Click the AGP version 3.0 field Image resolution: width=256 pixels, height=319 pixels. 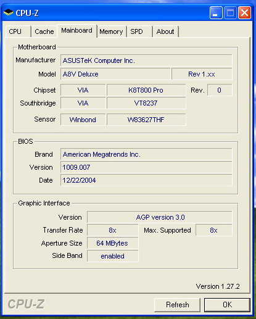click(160, 217)
